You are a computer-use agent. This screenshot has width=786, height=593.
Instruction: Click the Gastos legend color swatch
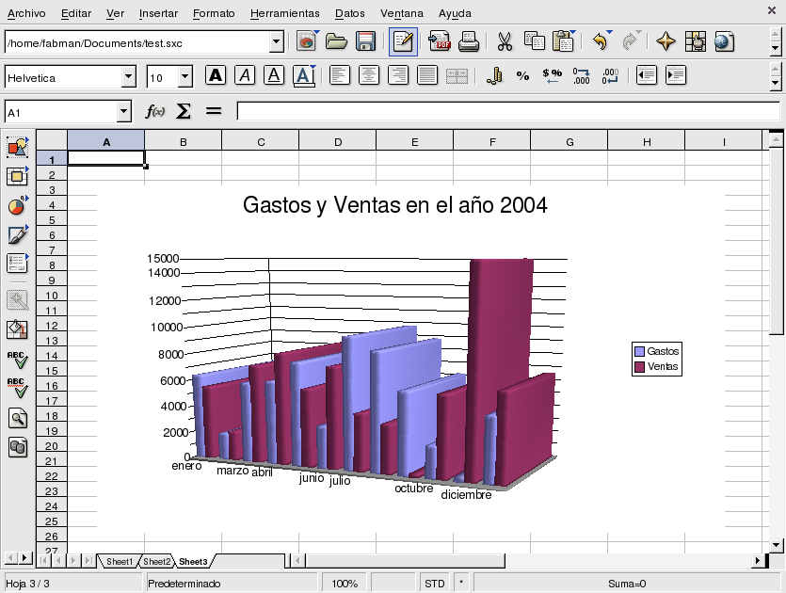click(639, 351)
